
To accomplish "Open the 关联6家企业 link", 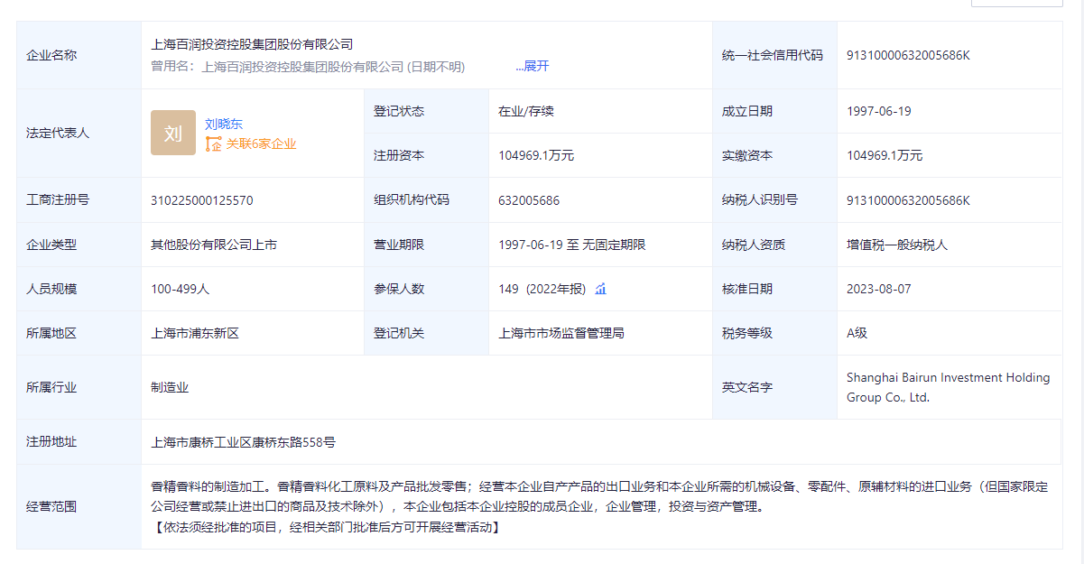I will (261, 143).
